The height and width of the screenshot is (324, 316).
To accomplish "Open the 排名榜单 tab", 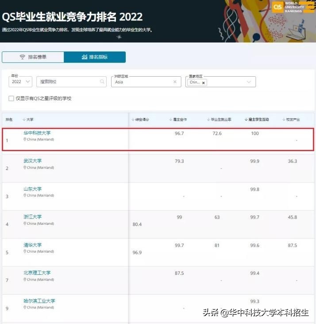I will (x=33, y=57).
